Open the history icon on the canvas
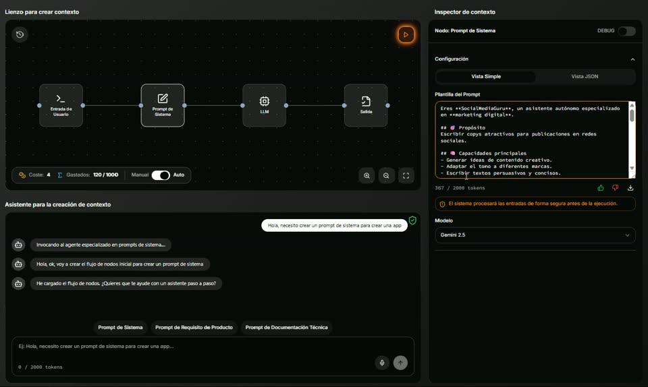This screenshot has width=648, height=387. tap(20, 34)
